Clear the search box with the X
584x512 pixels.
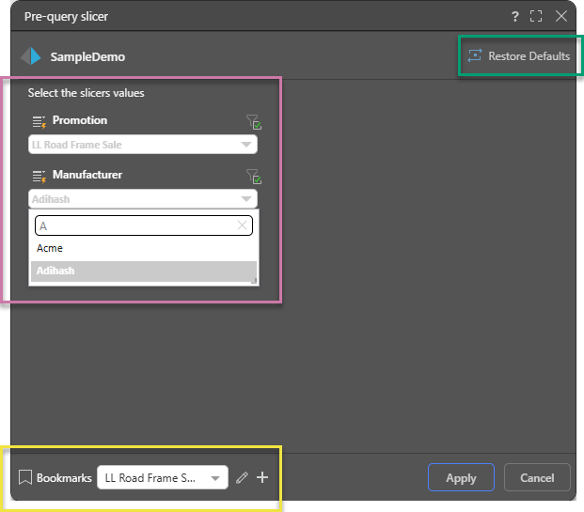point(242,225)
